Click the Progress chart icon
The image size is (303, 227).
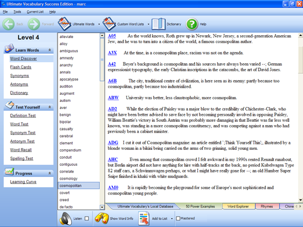[9, 171]
